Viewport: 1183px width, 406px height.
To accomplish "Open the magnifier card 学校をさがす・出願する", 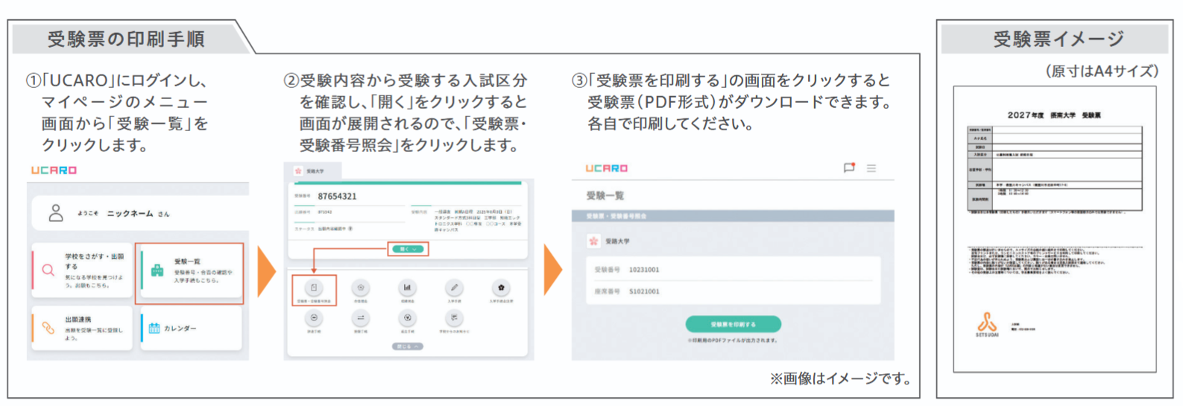I will point(83,270).
